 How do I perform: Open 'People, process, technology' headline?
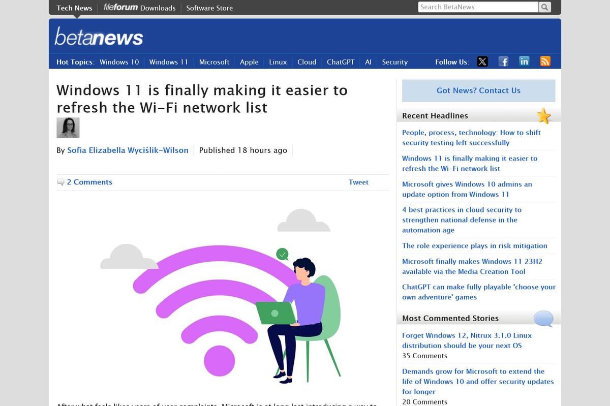(x=471, y=138)
